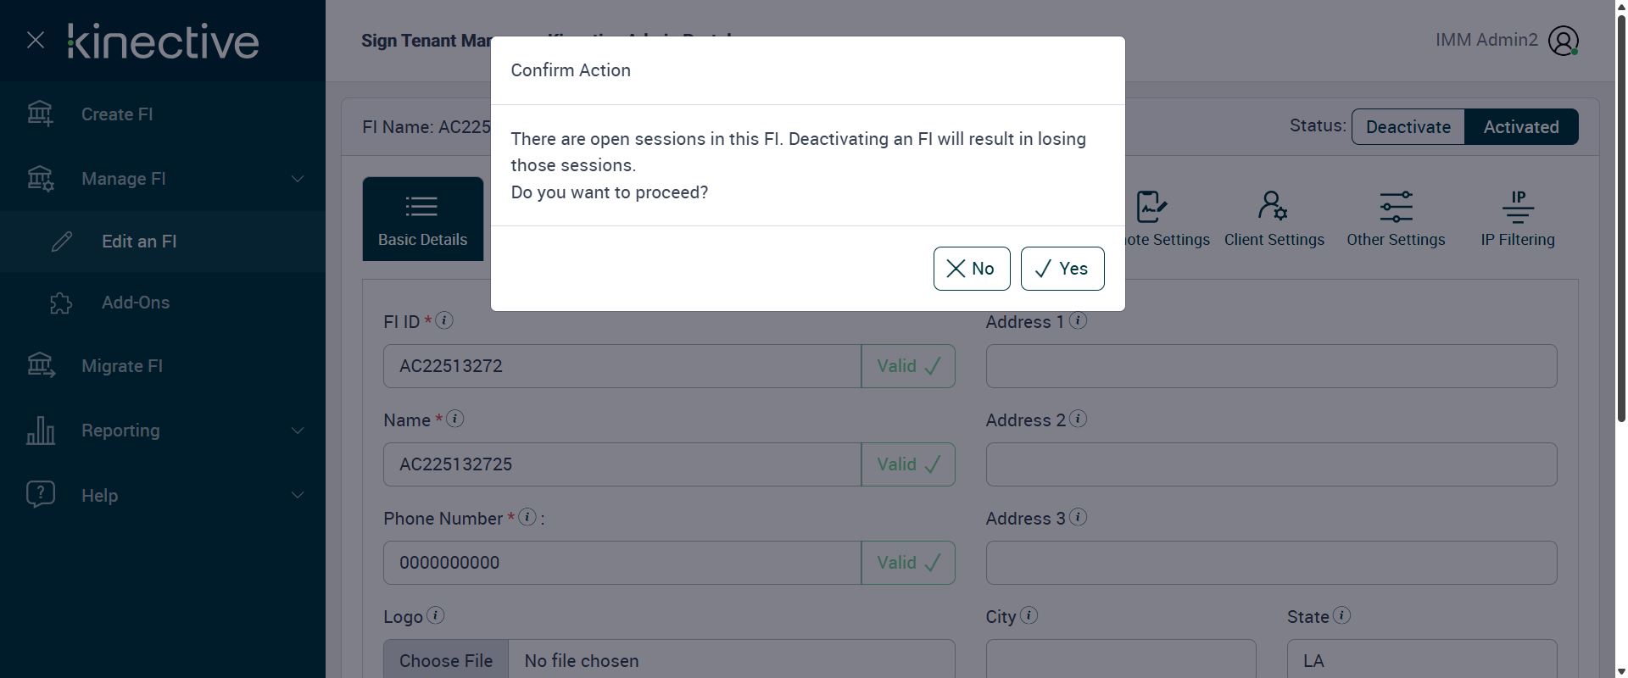Click the Migrate FI sidebar icon
This screenshot has width=1628, height=678.
pyautogui.click(x=40, y=365)
